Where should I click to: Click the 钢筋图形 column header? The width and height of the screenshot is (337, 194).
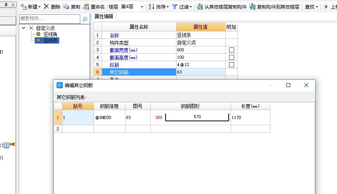pos(191,106)
